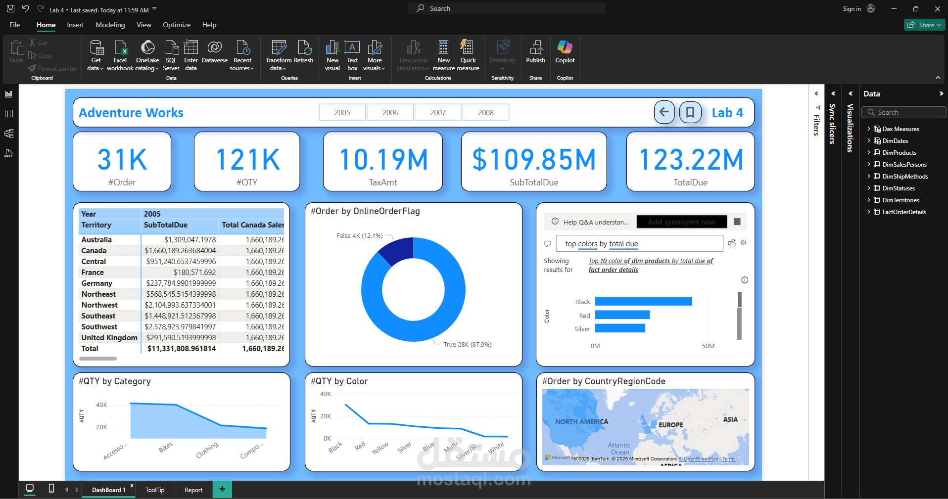Click the title bar Search field
Image resolution: width=948 pixels, height=499 pixels.
pos(507,8)
